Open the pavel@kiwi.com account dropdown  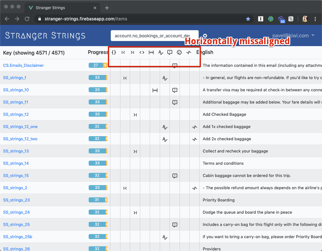click(294, 36)
